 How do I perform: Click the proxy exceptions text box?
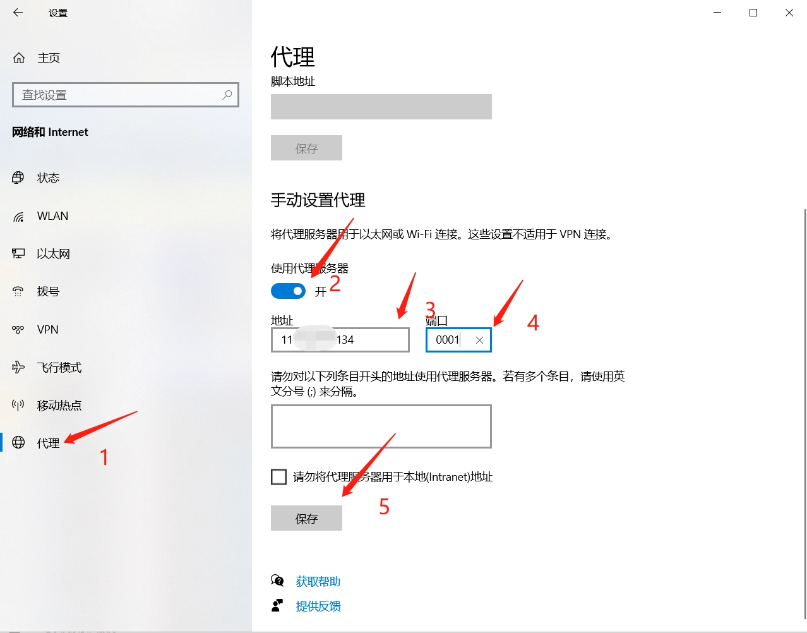click(381, 426)
